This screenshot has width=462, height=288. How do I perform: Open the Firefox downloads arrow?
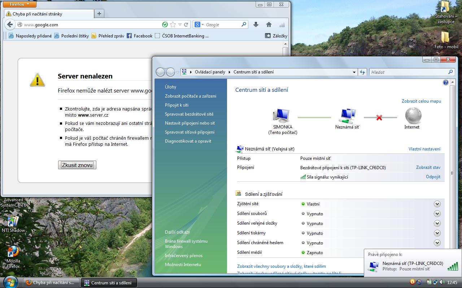click(x=256, y=24)
